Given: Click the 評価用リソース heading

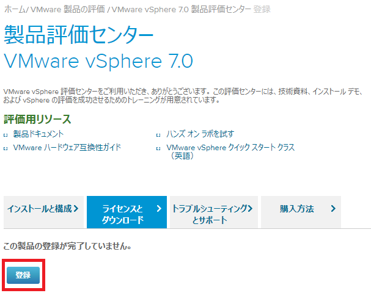Looking at the screenshot, I should click(x=37, y=119).
